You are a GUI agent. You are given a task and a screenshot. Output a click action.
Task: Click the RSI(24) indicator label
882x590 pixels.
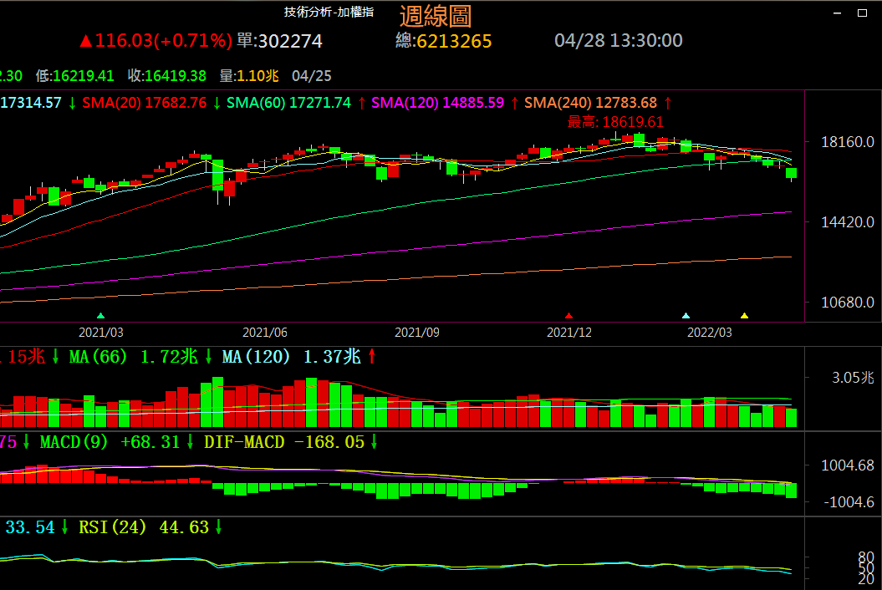point(113,527)
